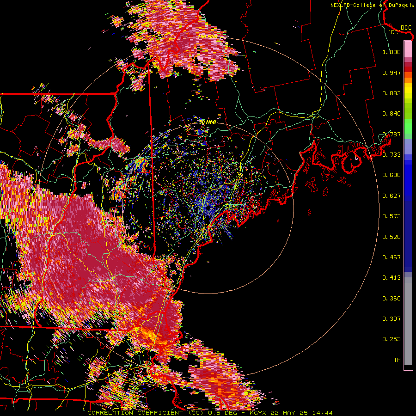Click the DCC label above the color bar
Screen dimensions: 416x416
pyautogui.click(x=406, y=28)
